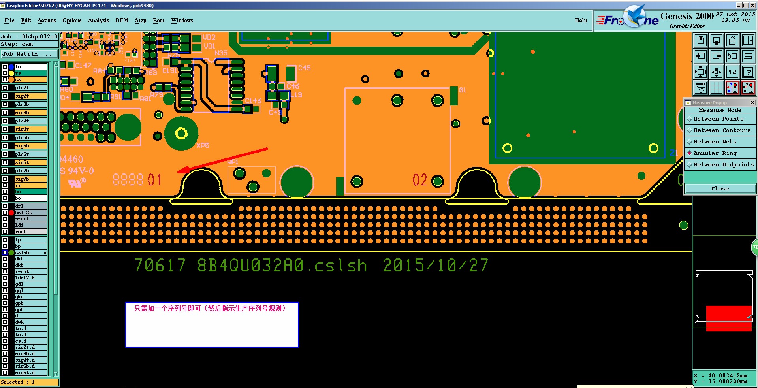758x388 pixels.
Task: Open the Windows menu
Action: point(182,21)
